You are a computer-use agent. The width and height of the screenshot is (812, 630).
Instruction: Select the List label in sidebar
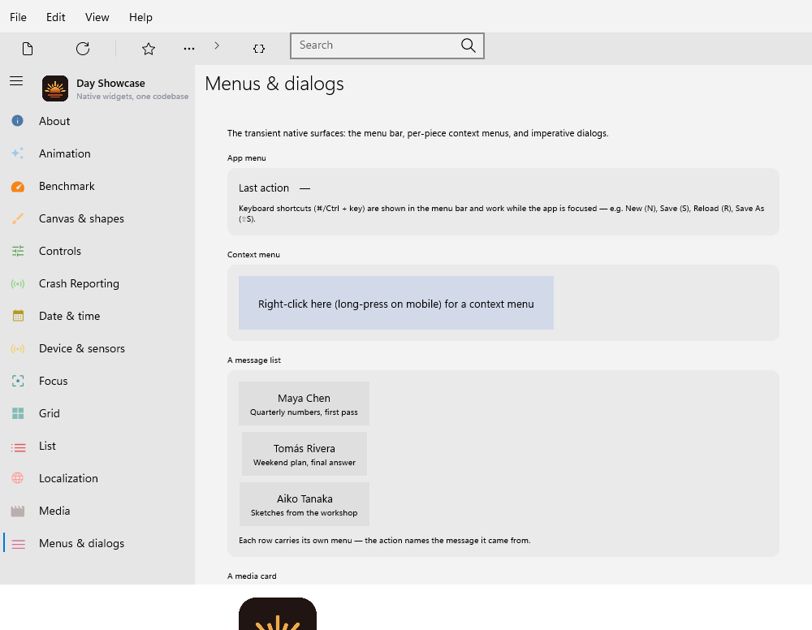pyautogui.click(x=47, y=446)
